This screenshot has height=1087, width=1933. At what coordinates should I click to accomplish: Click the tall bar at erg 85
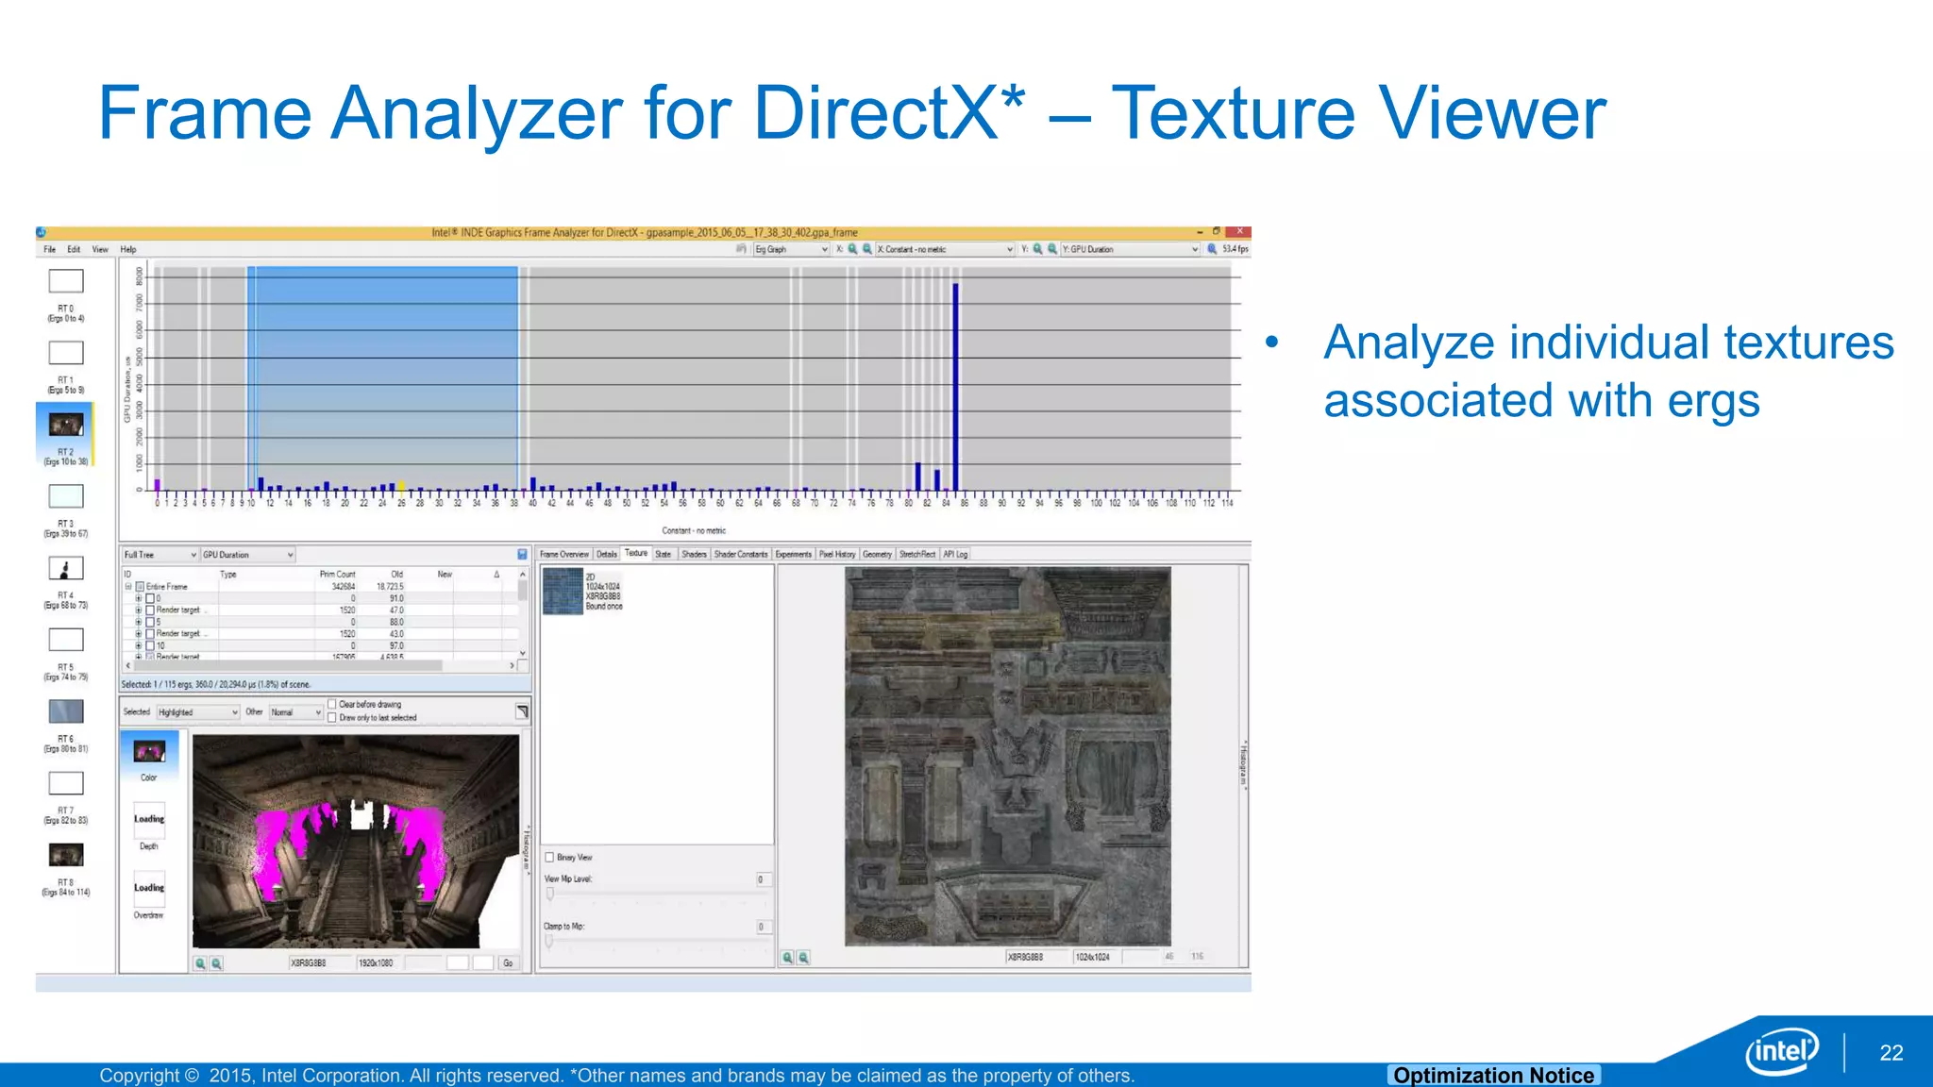pos(955,387)
